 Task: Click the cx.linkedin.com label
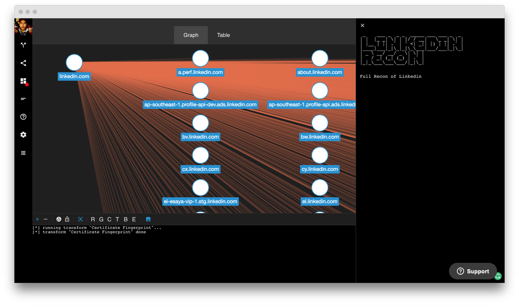click(201, 169)
